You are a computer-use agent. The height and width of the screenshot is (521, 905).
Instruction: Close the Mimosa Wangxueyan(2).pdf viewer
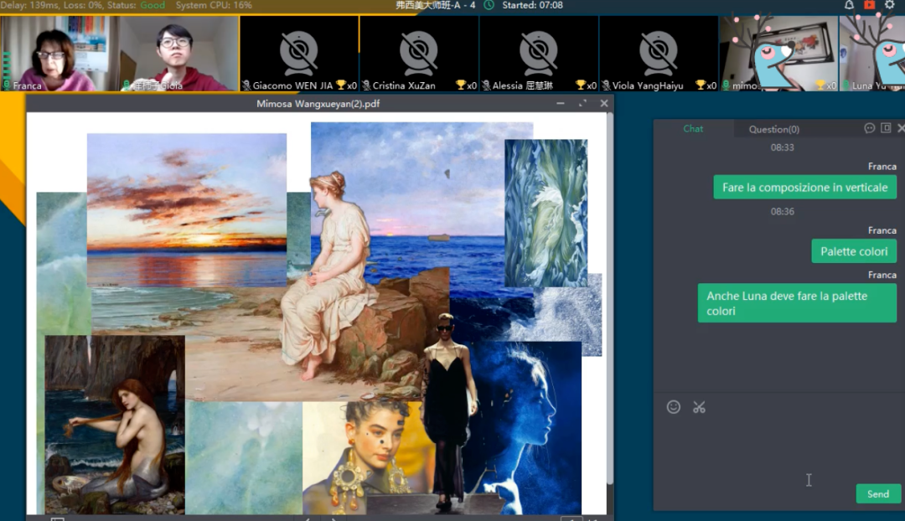[603, 103]
